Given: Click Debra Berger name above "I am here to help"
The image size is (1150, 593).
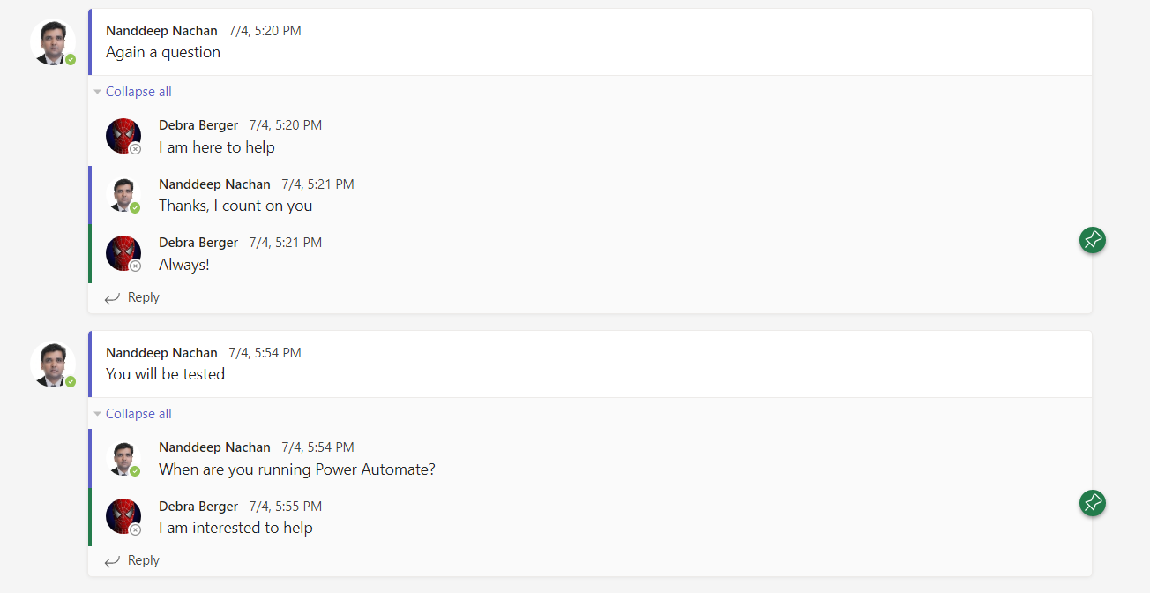Looking at the screenshot, I should pyautogui.click(x=198, y=125).
